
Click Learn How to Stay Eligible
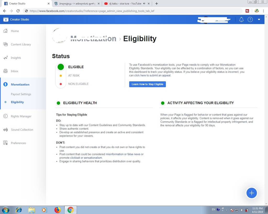point(147,84)
